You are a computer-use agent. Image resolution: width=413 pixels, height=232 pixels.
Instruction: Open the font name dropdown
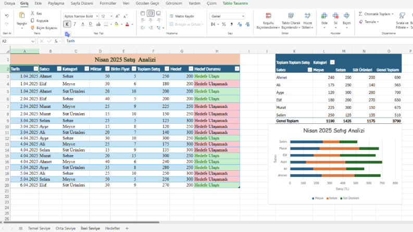(97, 16)
